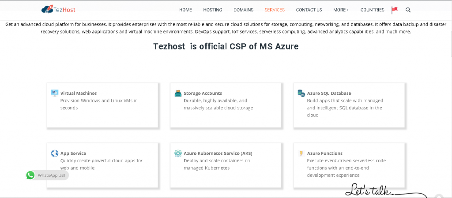Go to the HOME menu item
This screenshot has width=452, height=198.
[185, 10]
